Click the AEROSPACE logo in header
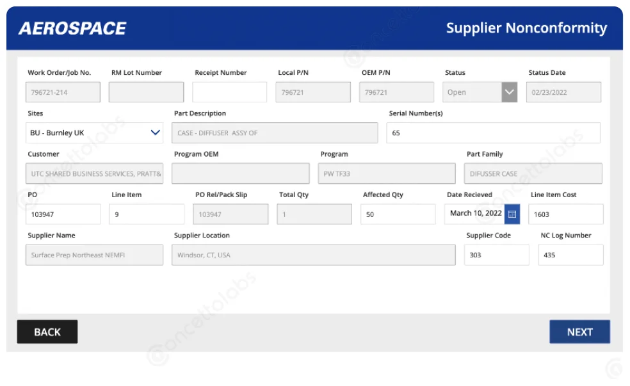The width and height of the screenshot is (630, 386). (72, 28)
